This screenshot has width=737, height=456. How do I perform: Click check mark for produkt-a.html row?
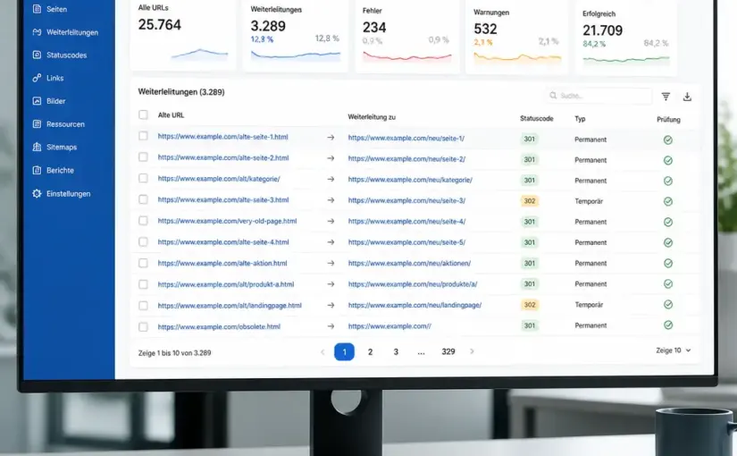pos(668,283)
